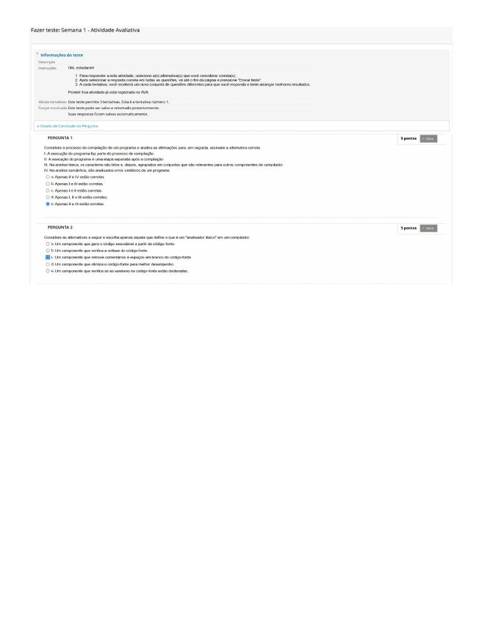Choose option e about declared variables
The height and width of the screenshot is (642, 482).
point(48,271)
